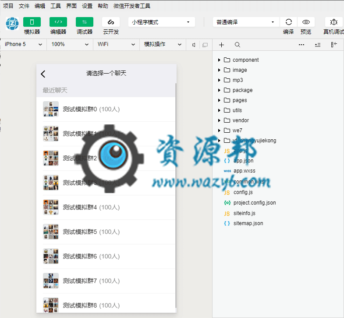Open the config.js file
Image resolution: width=344 pixels, height=318 pixels.
(243, 192)
